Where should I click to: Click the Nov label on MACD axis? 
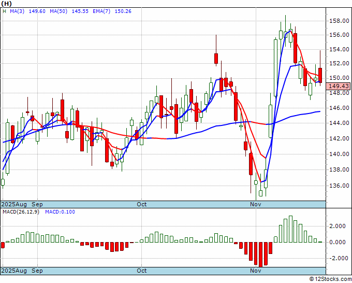tap(256, 271)
